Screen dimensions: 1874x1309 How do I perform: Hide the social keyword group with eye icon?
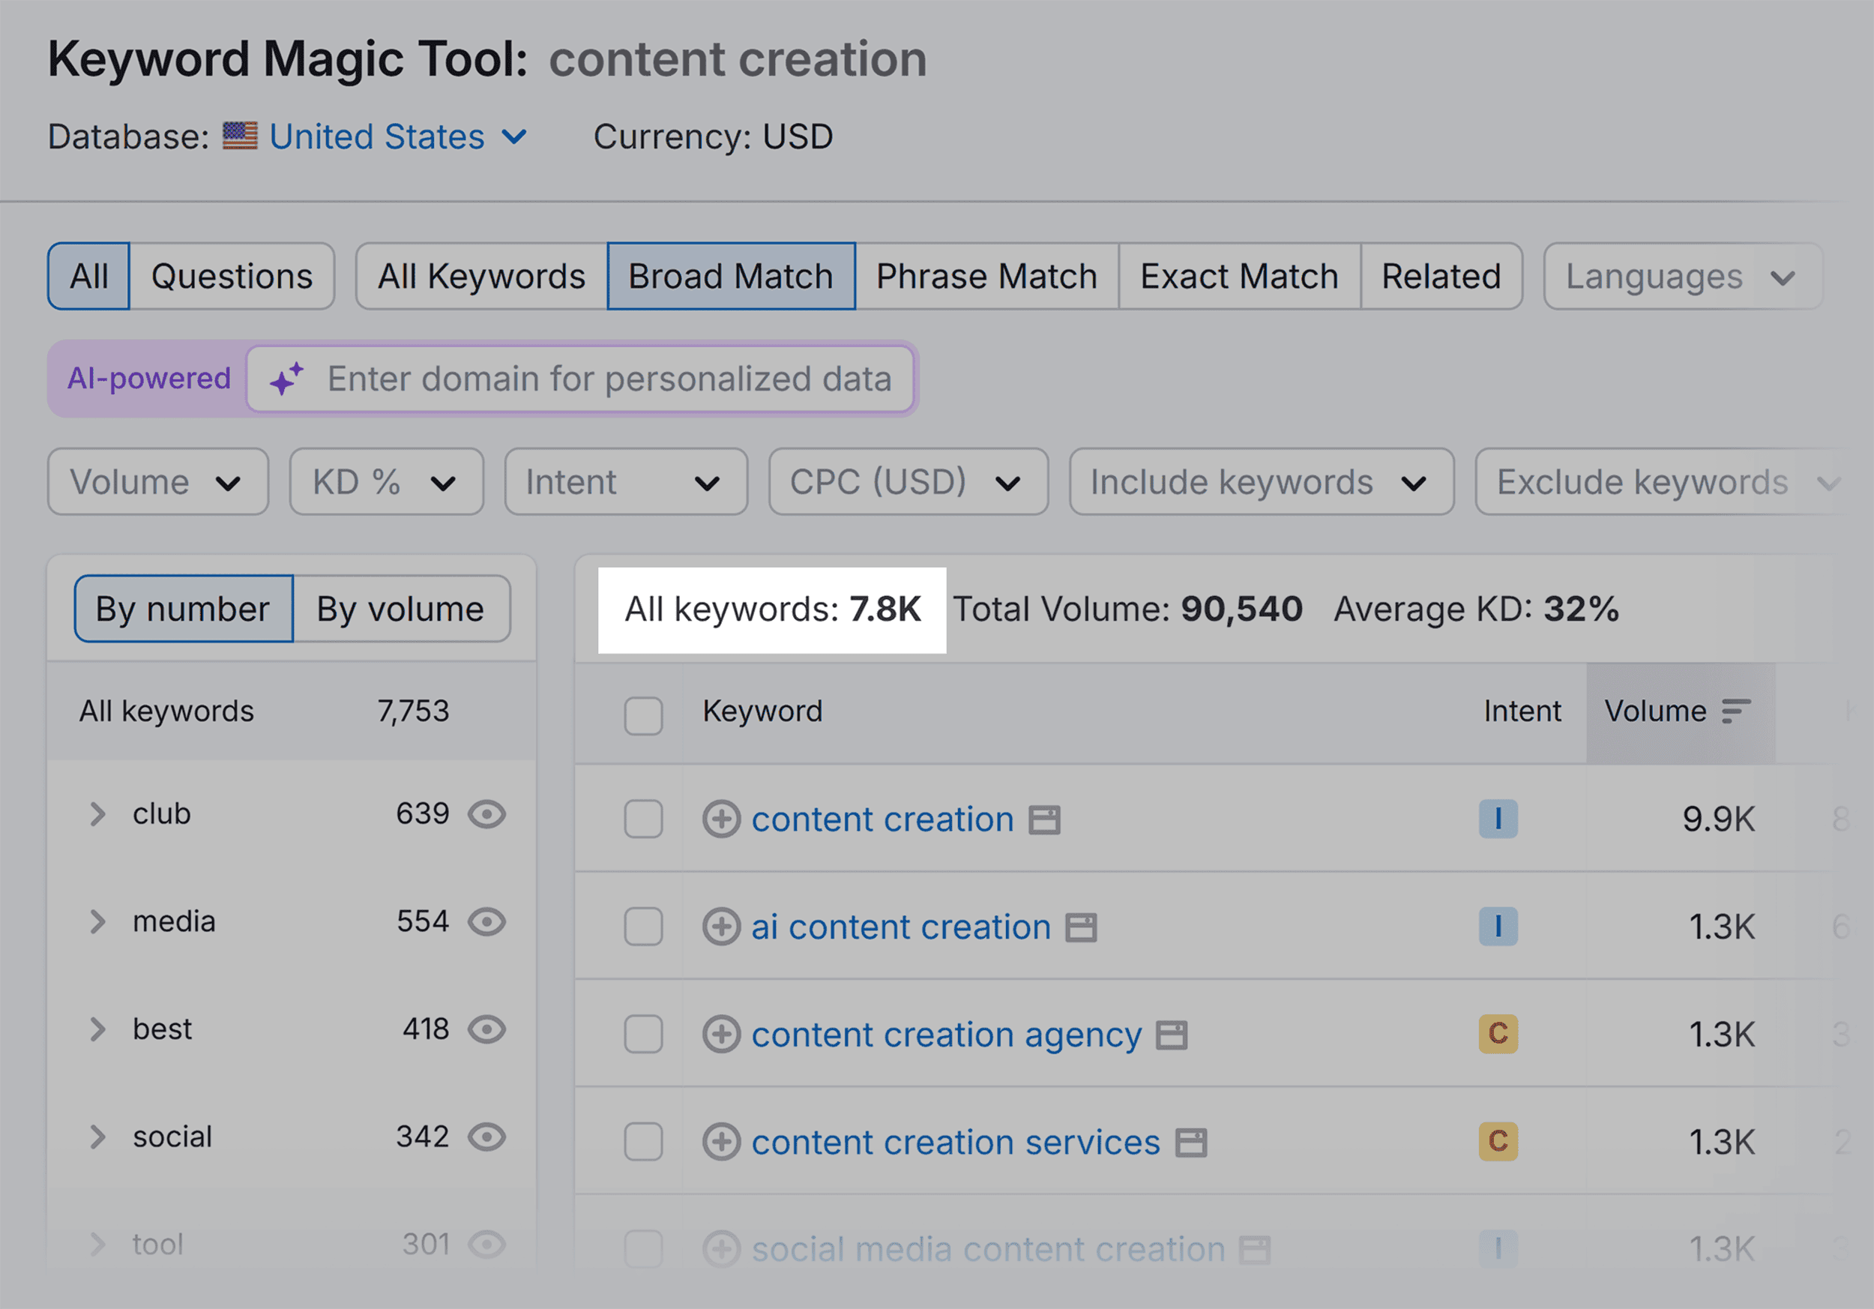pyautogui.click(x=486, y=1136)
